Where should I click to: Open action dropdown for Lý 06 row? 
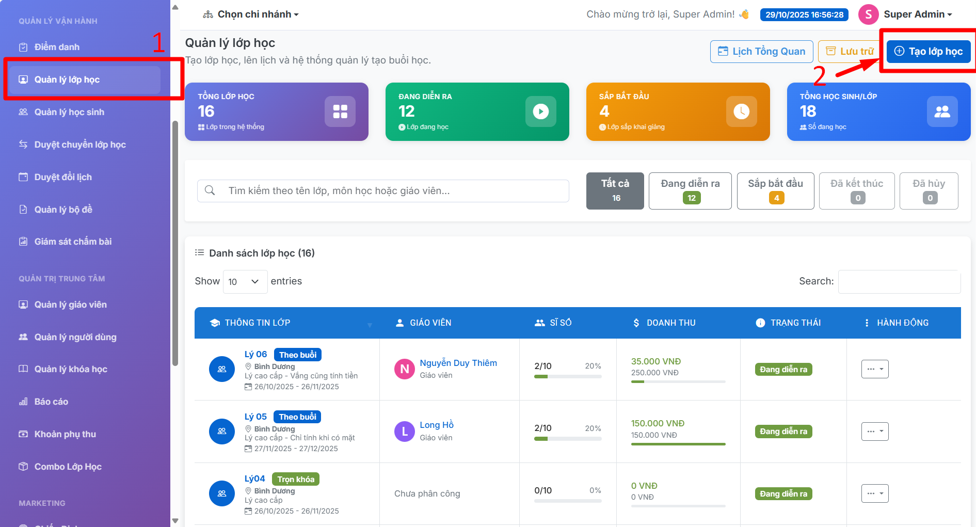[874, 369]
